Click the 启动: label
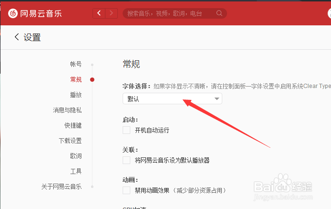 [130, 120]
